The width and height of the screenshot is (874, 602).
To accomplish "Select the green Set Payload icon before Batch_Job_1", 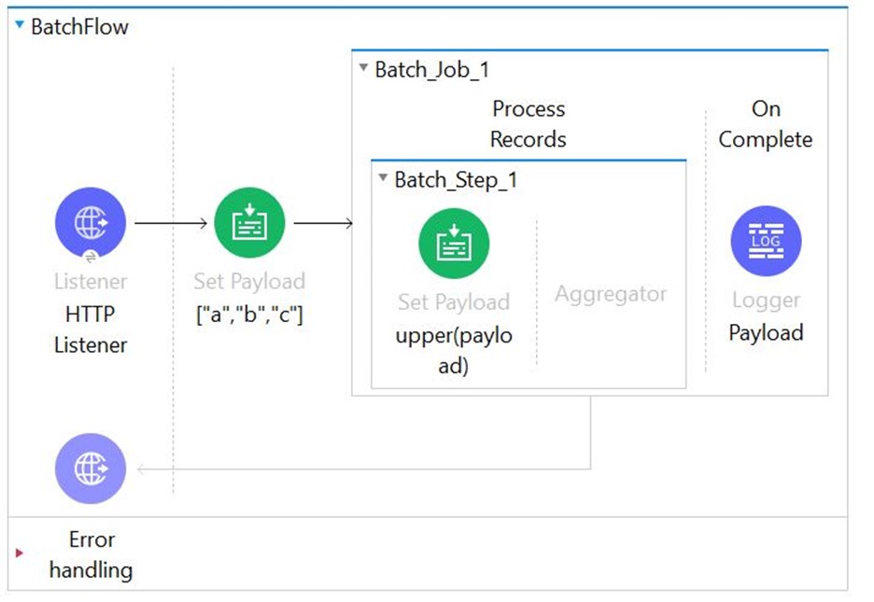I will coord(249,223).
